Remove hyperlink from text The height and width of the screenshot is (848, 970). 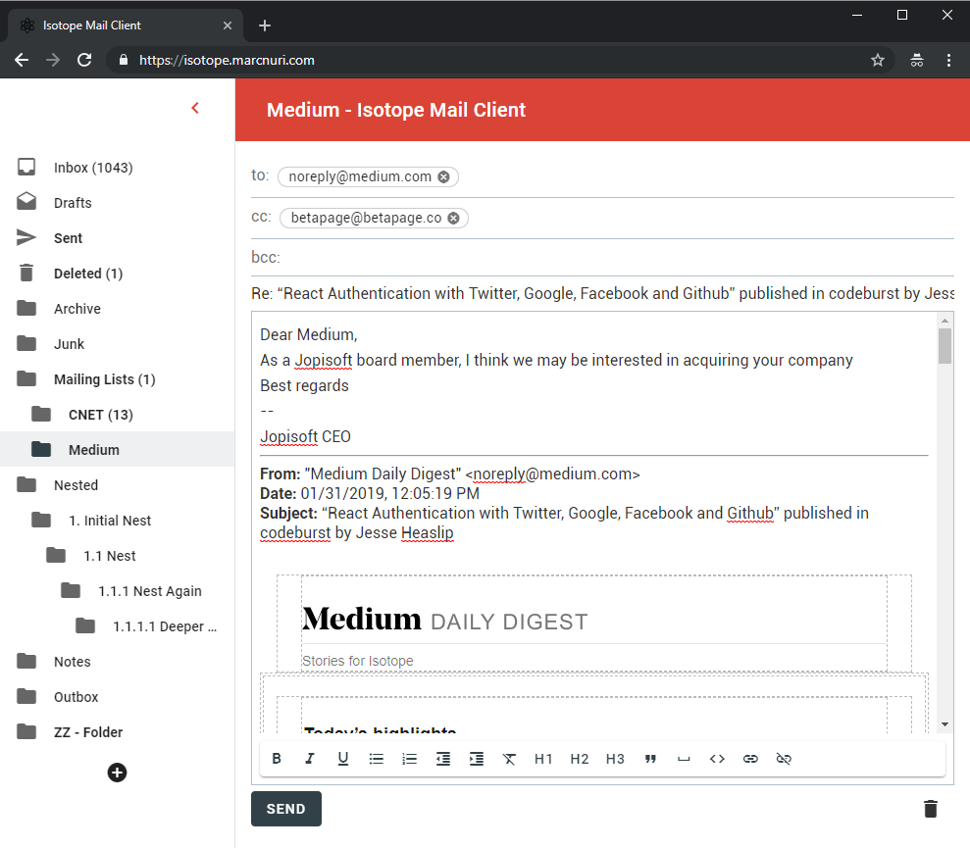point(784,759)
